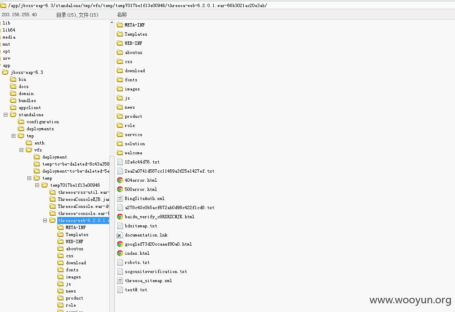Click the fonts folder icon in right pane

pyautogui.click(x=120, y=80)
